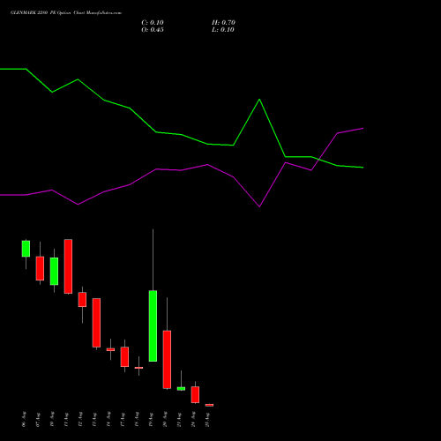
Task: Click the purple indicator line's lowest dip
Action: click(259, 206)
